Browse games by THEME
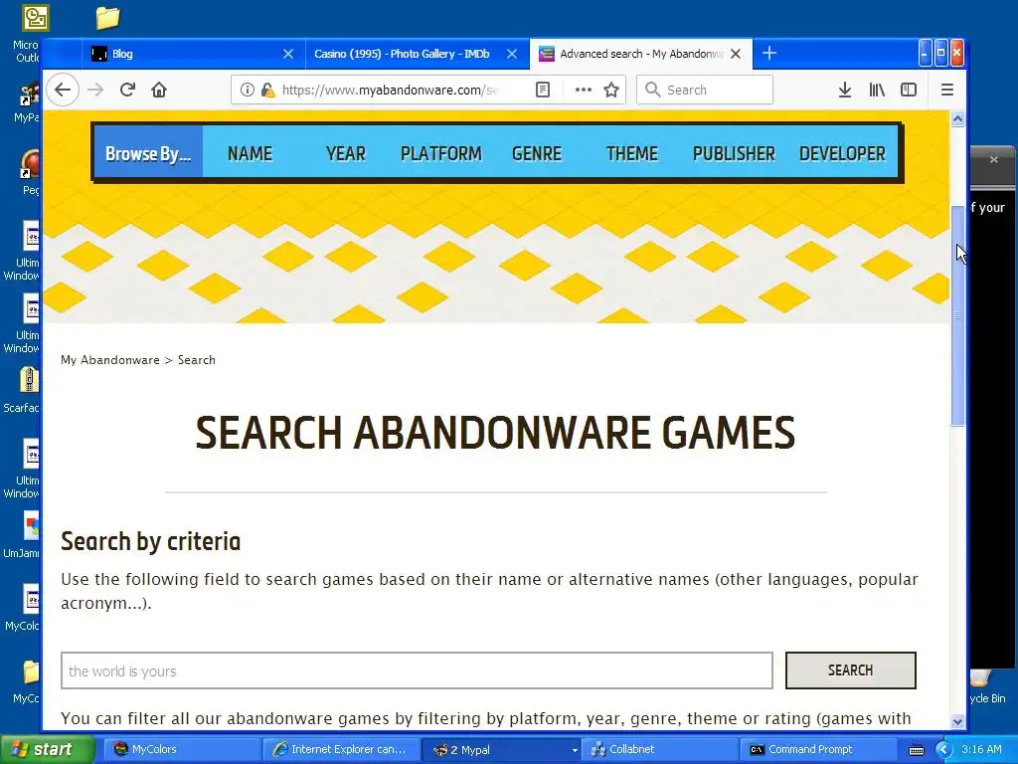The width and height of the screenshot is (1018, 764). (x=631, y=153)
